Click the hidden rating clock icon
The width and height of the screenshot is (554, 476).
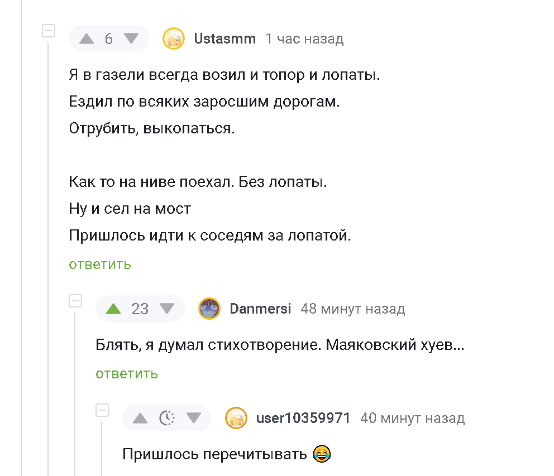pyautogui.click(x=167, y=418)
